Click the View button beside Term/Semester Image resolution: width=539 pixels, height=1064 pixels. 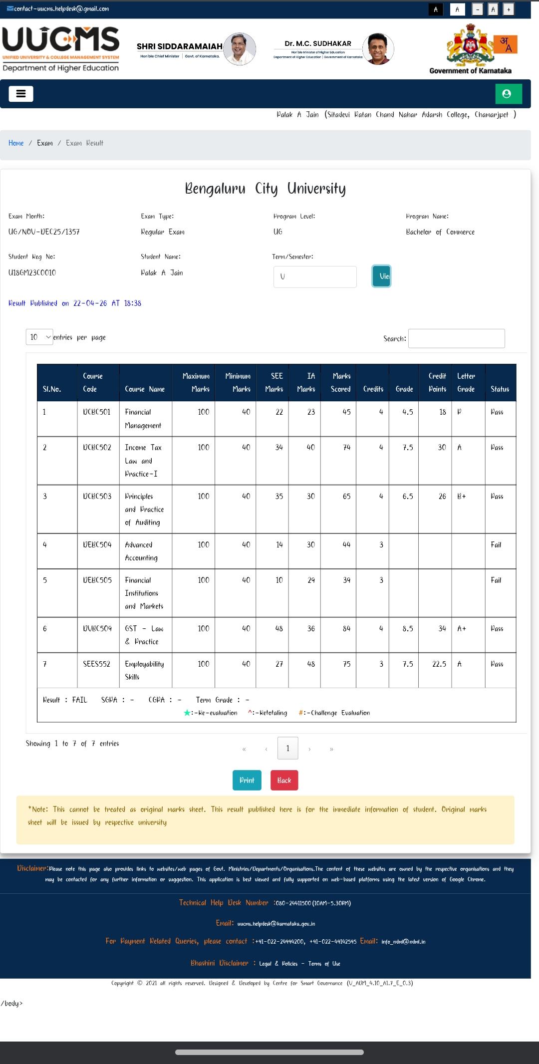(x=381, y=276)
